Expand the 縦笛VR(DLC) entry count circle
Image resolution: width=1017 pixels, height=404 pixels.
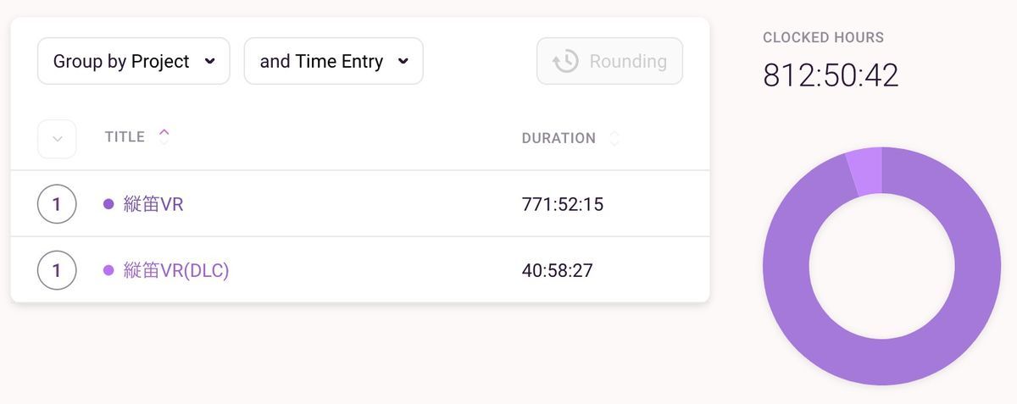(57, 270)
